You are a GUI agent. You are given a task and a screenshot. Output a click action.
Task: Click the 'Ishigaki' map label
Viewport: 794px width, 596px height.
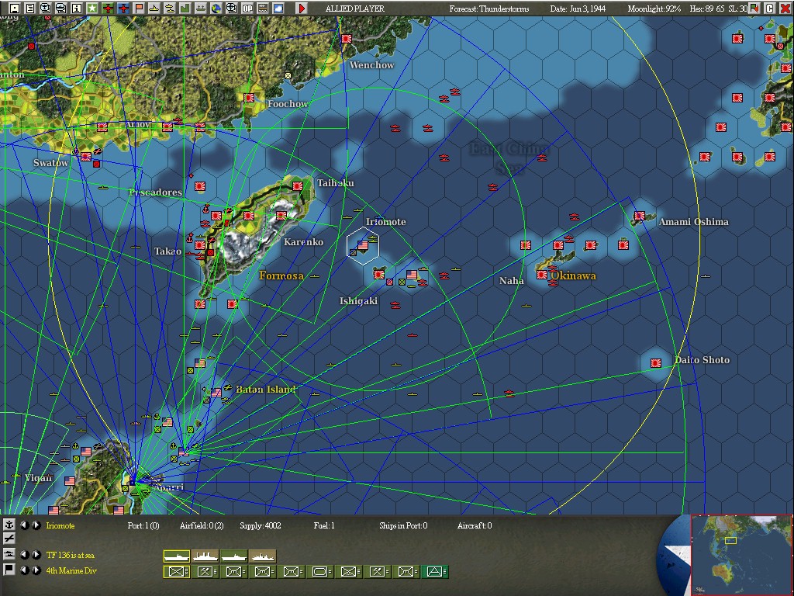358,301
